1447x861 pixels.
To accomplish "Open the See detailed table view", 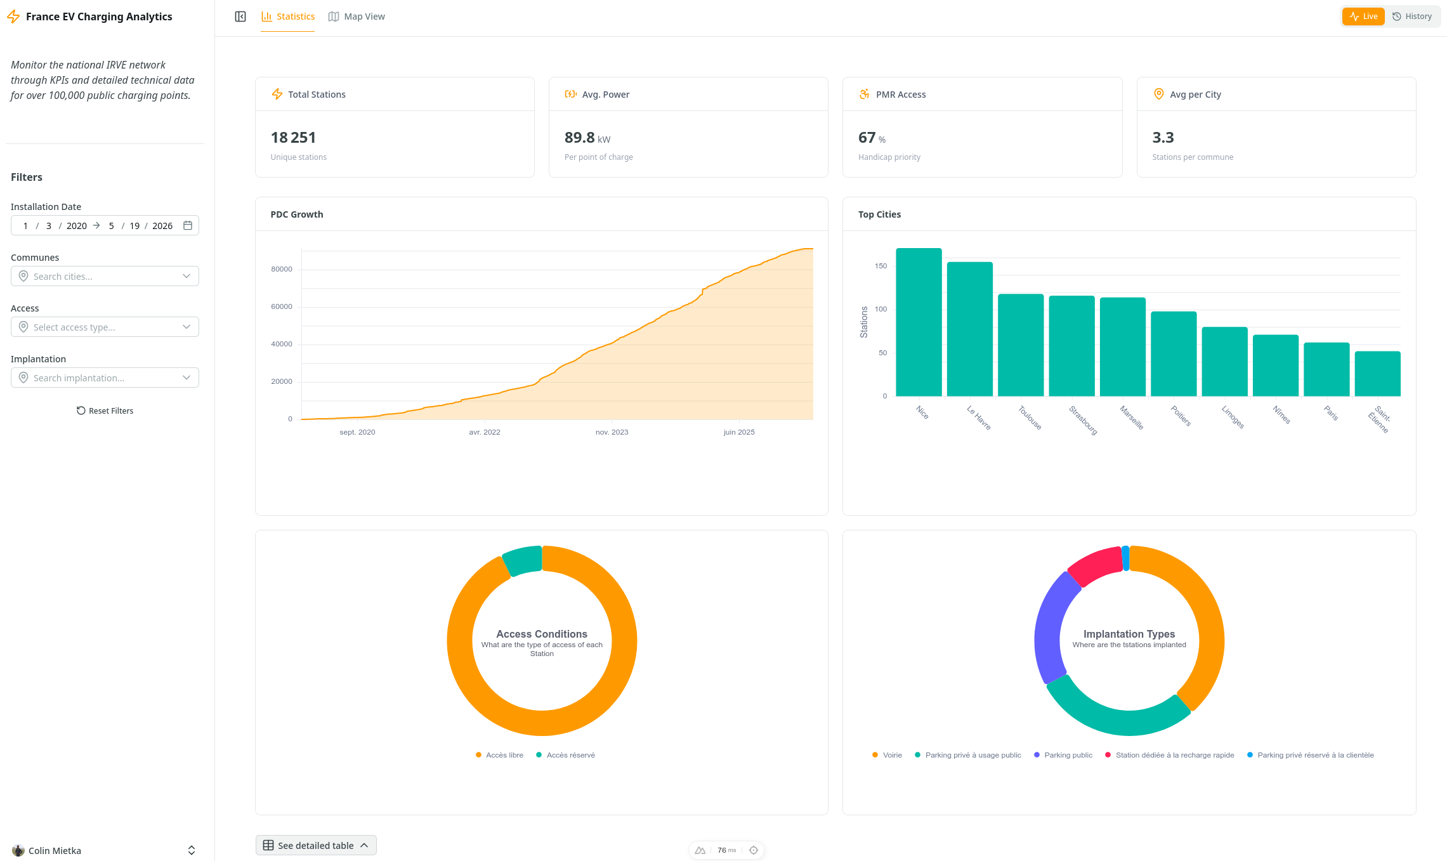I will tap(315, 845).
